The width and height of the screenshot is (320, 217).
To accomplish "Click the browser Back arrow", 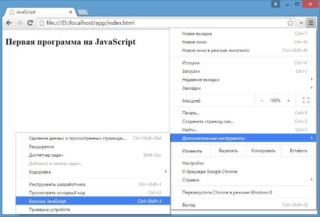I will click(x=9, y=23).
